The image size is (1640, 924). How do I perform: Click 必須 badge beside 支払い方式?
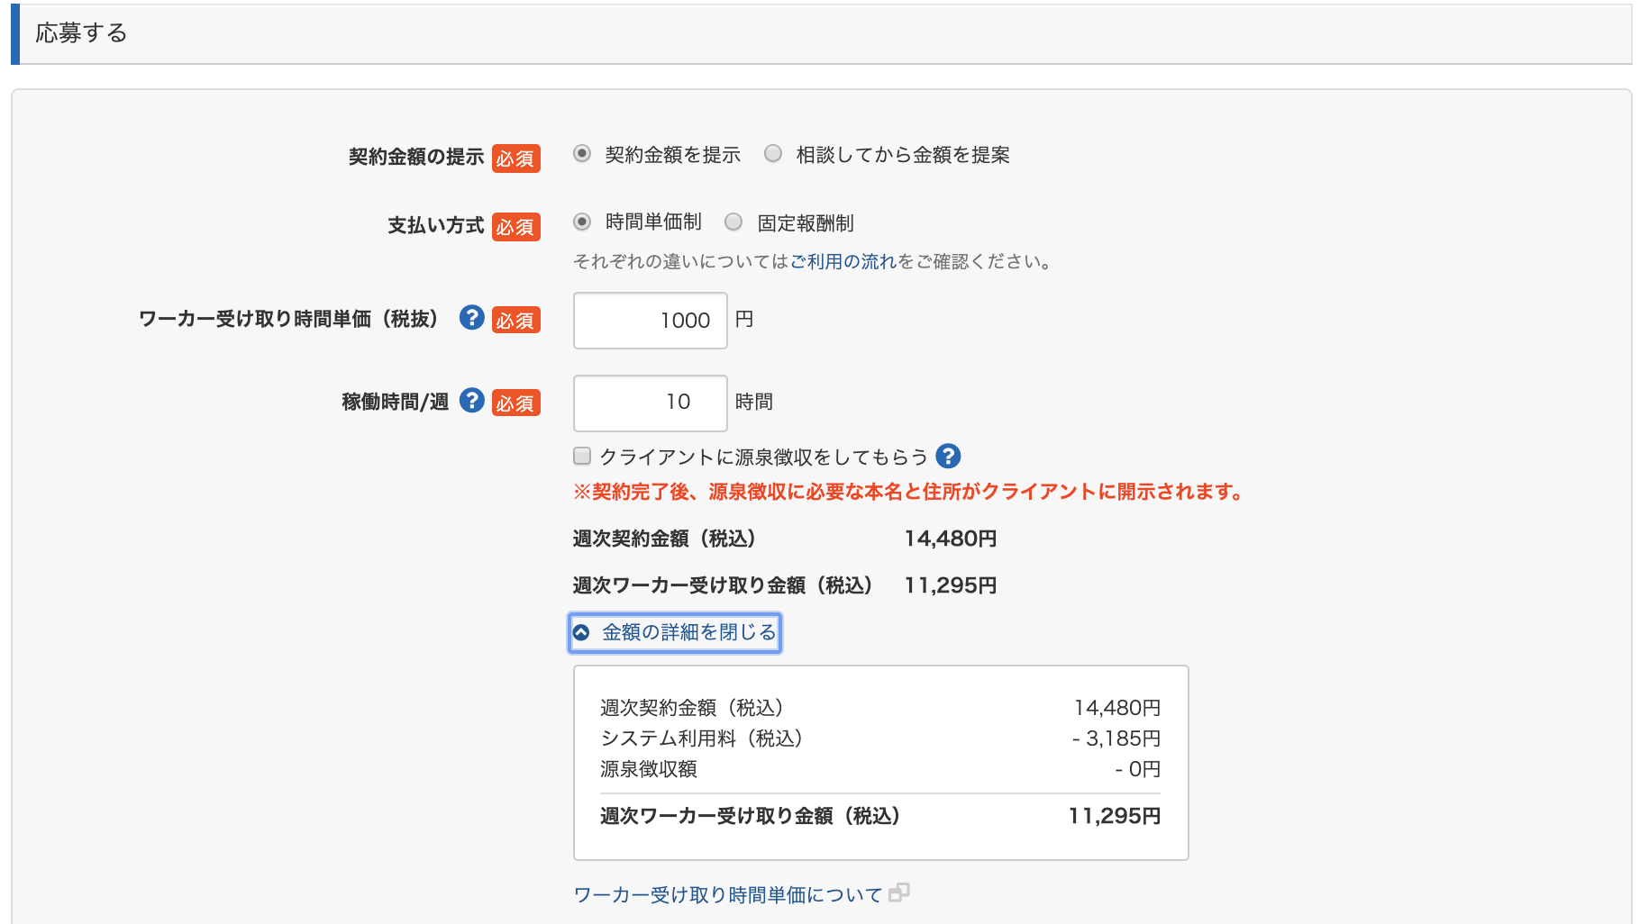coord(515,227)
